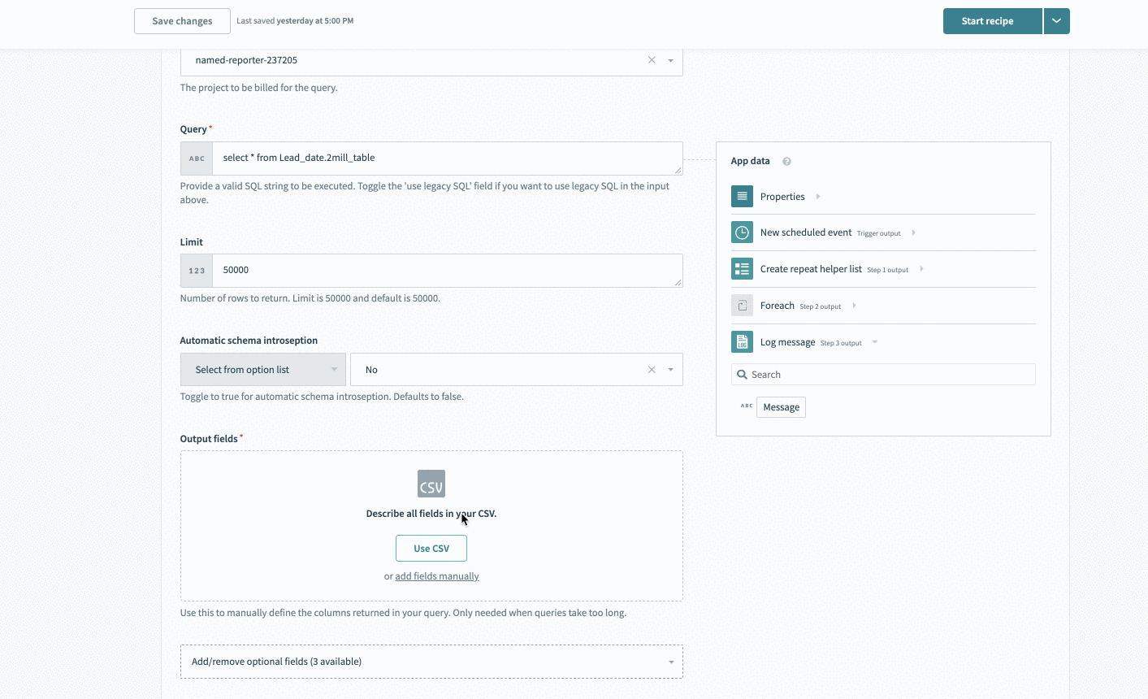Click the Log message step icon
The image size is (1148, 699).
[741, 341]
